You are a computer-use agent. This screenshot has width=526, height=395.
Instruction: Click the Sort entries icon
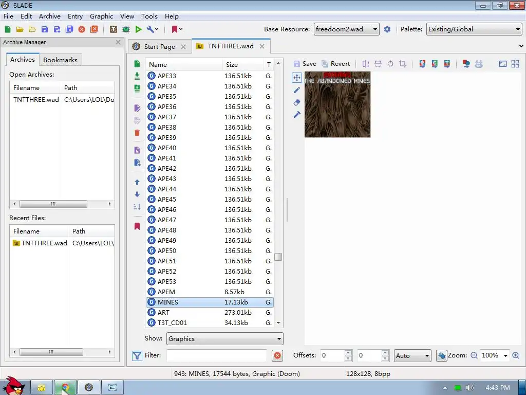pyautogui.click(x=137, y=207)
